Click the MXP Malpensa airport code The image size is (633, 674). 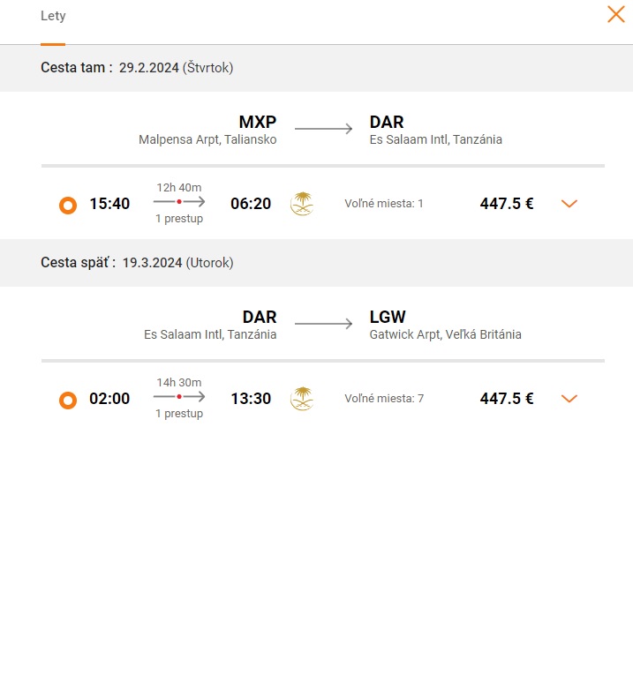[258, 122]
